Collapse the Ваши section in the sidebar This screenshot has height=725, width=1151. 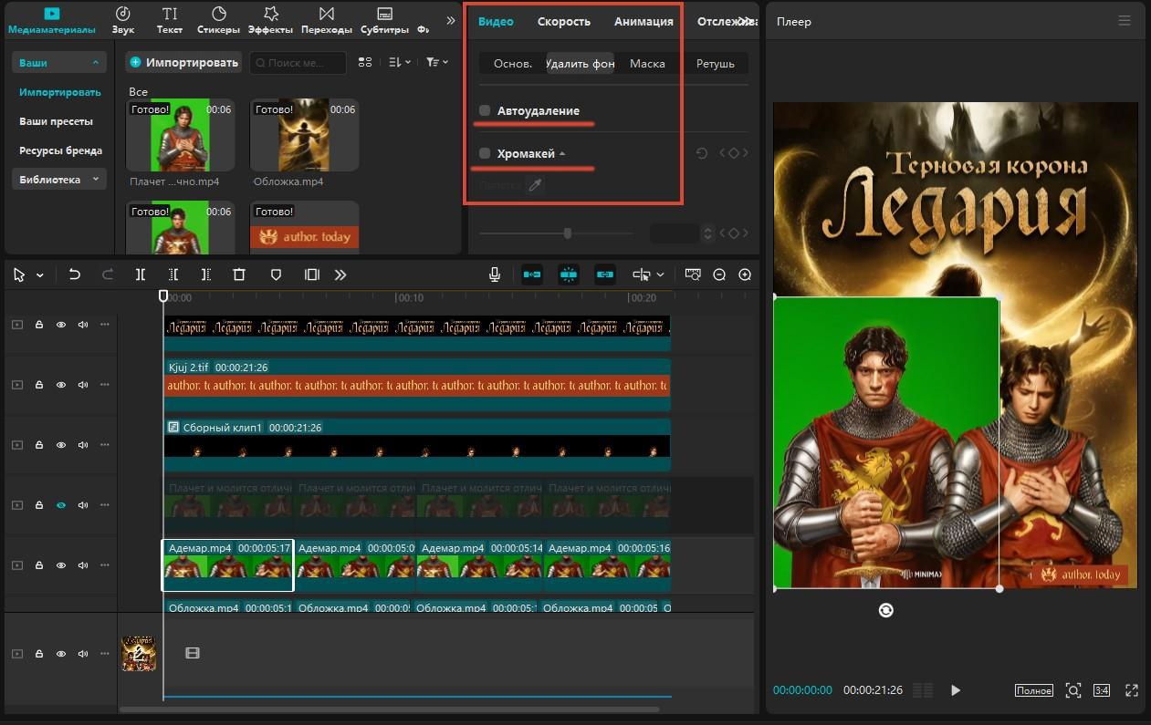point(95,63)
